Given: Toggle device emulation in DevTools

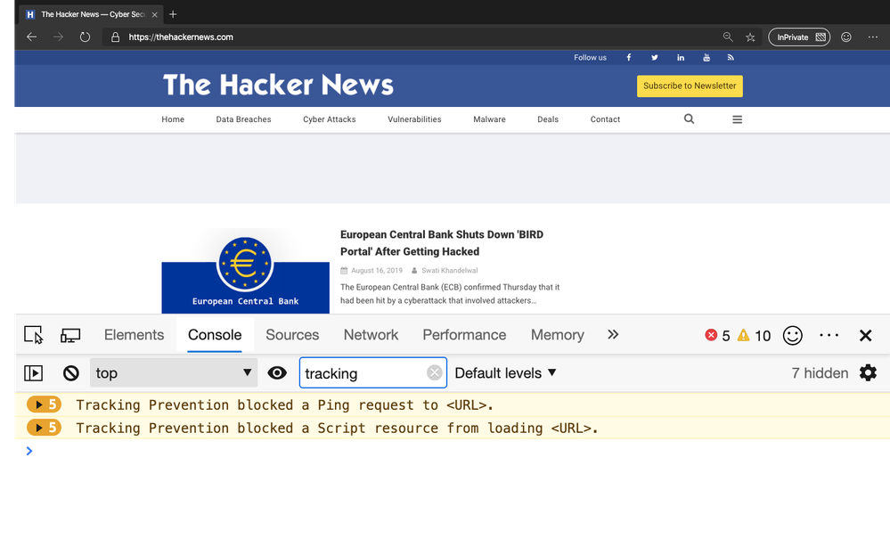Looking at the screenshot, I should point(70,335).
